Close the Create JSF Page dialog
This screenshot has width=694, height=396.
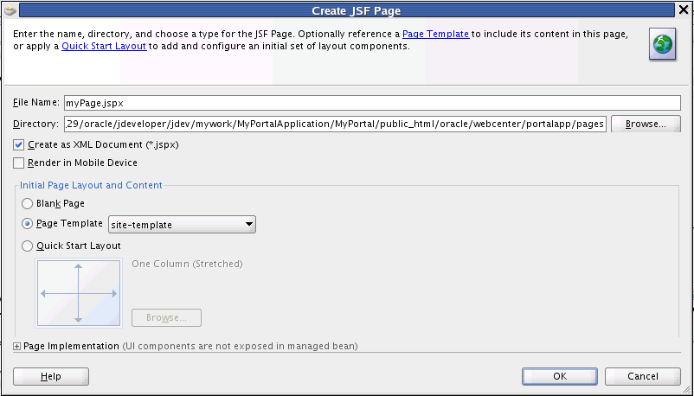pyautogui.click(x=684, y=10)
